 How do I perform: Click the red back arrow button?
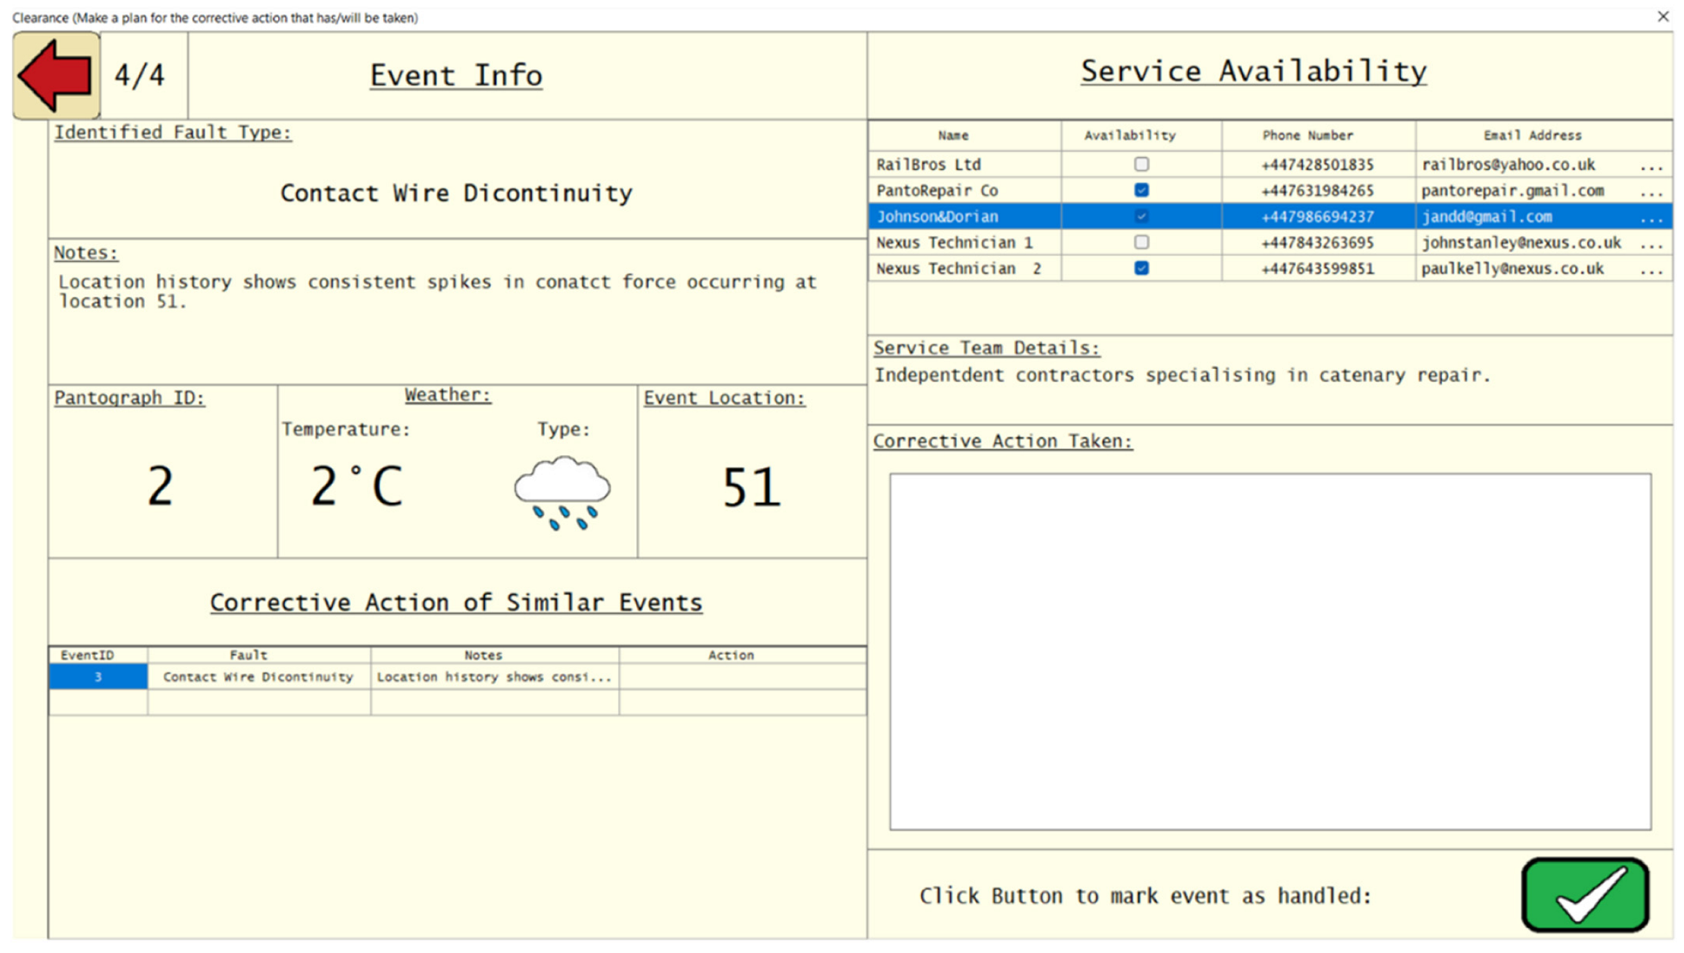point(55,75)
